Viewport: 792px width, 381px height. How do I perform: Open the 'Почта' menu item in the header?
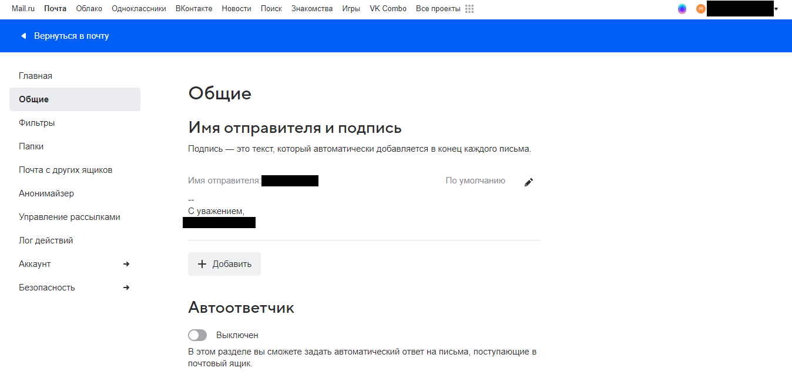point(55,8)
